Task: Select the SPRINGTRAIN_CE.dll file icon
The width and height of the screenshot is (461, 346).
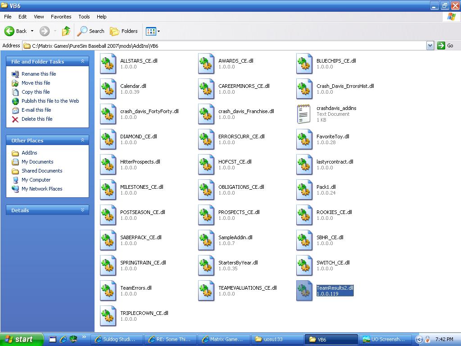Action: [x=108, y=266]
